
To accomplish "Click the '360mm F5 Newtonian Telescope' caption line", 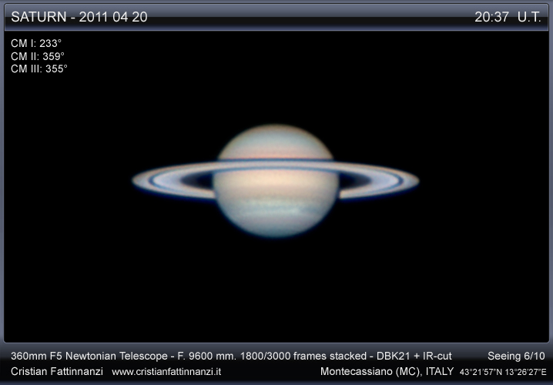I will pyautogui.click(x=231, y=356).
